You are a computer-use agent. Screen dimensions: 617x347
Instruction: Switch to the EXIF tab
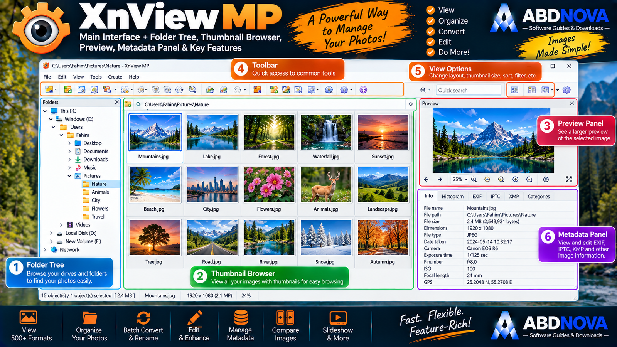click(477, 197)
